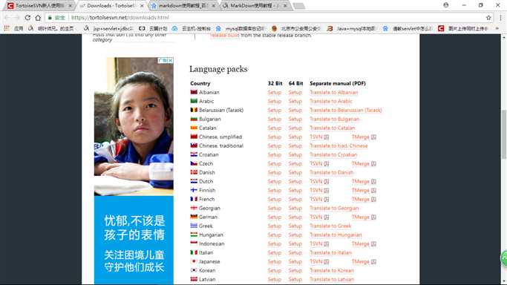507x285 pixels.
Task: Click Translate to Albanian link
Action: click(334, 93)
